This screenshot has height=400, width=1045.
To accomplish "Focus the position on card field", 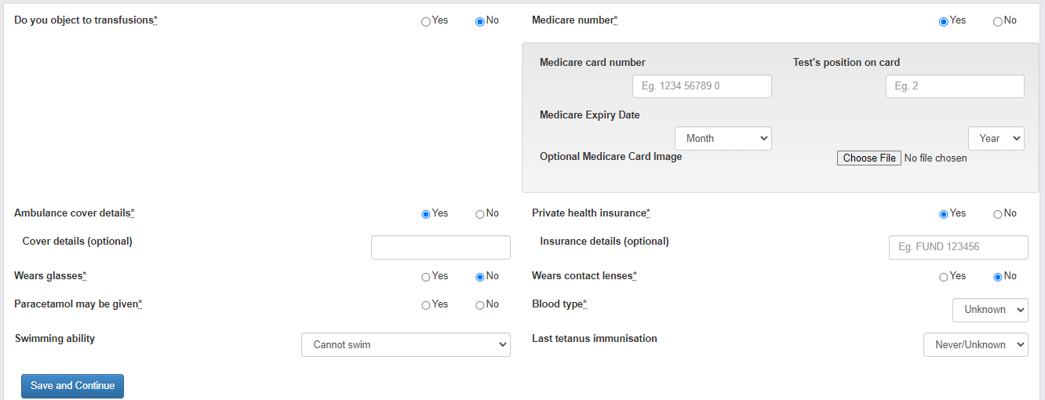I will 954,86.
